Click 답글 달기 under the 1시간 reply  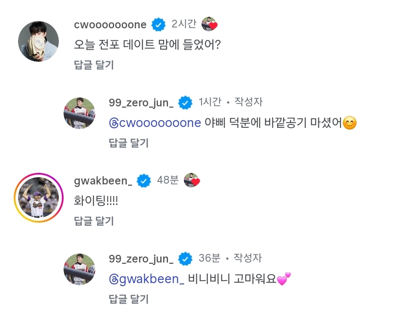(x=128, y=143)
